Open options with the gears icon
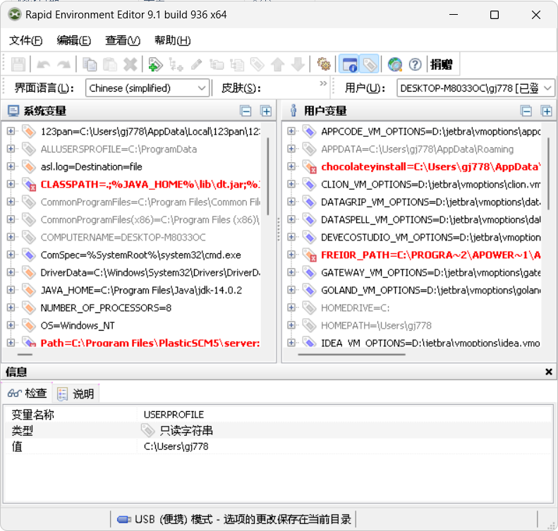Image resolution: width=558 pixels, height=531 pixels. [324, 64]
